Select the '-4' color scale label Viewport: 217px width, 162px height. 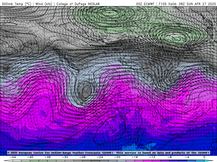tap(187, 157)
